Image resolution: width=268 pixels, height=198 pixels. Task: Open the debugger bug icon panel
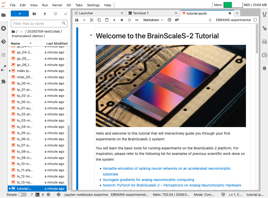(x=264, y=68)
